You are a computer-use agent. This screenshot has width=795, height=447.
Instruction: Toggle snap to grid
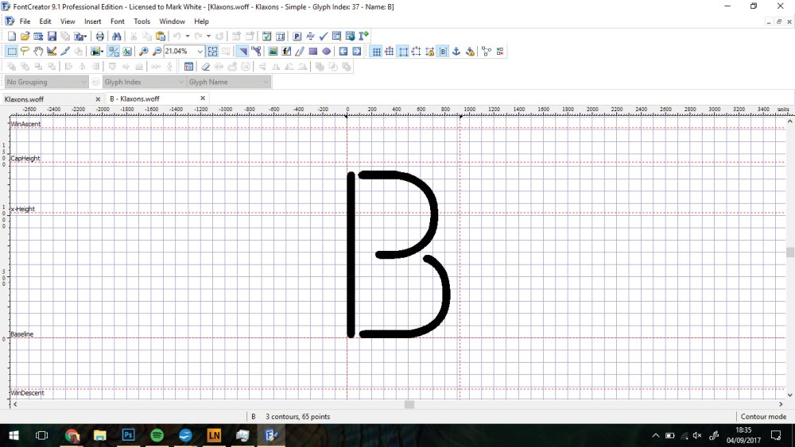(x=390, y=51)
